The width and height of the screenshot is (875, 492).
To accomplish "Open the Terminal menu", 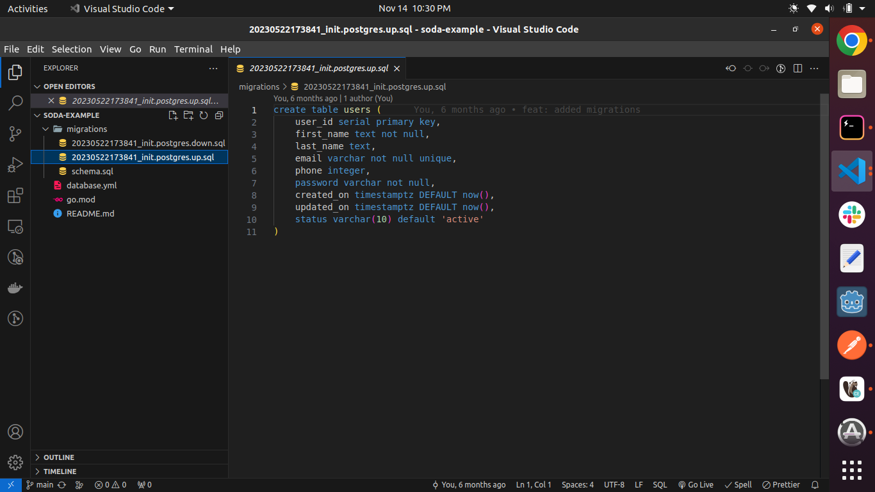I will (193, 49).
